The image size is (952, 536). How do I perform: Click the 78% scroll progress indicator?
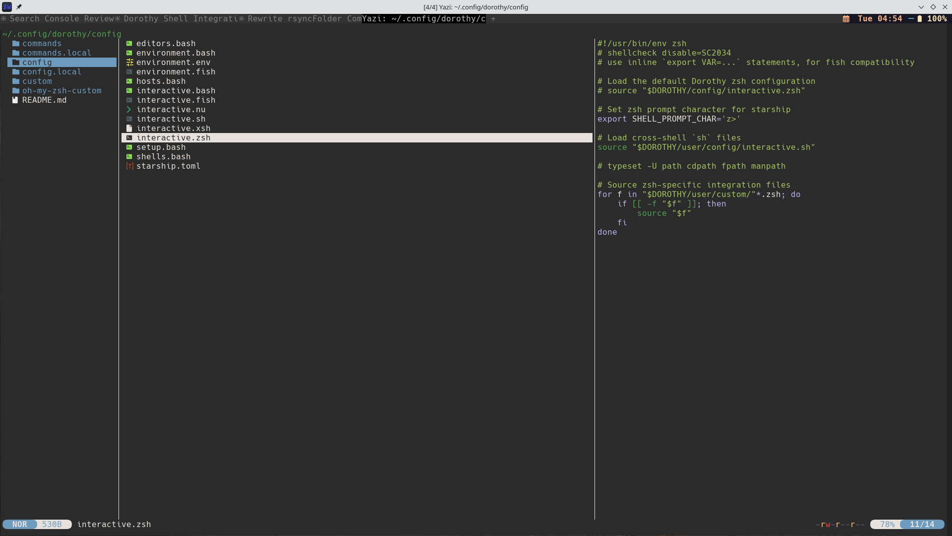[887, 524]
